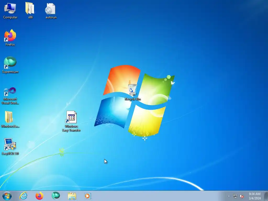
Task: Select the Recycle Bin icon
Action: tap(132, 92)
